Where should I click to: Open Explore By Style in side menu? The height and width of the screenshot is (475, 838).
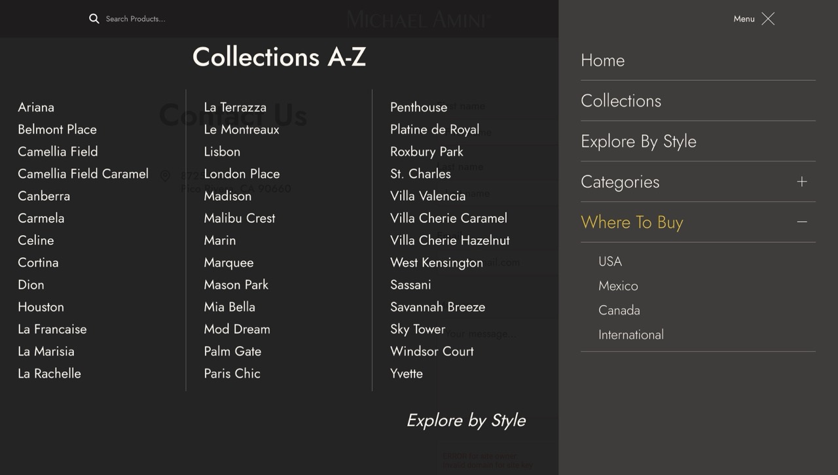pyautogui.click(x=638, y=141)
